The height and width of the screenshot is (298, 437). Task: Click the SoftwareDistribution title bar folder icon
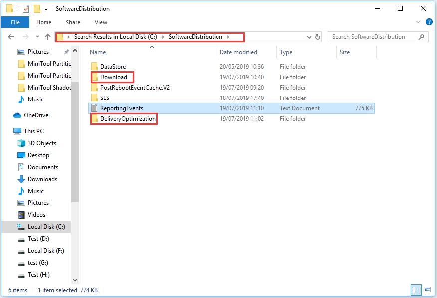(x=10, y=9)
